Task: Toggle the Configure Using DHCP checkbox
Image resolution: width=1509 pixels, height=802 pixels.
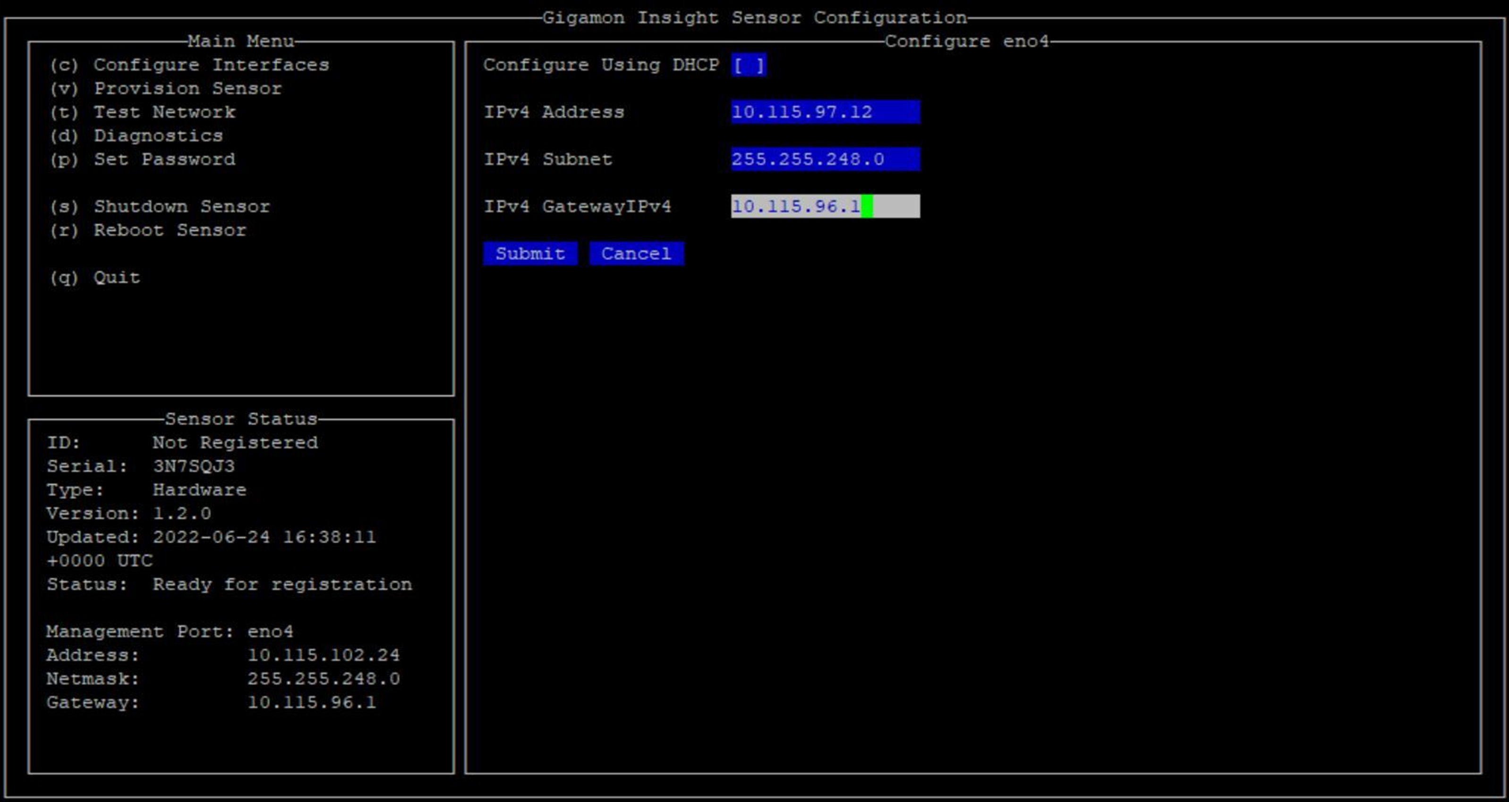Action: 749,65
